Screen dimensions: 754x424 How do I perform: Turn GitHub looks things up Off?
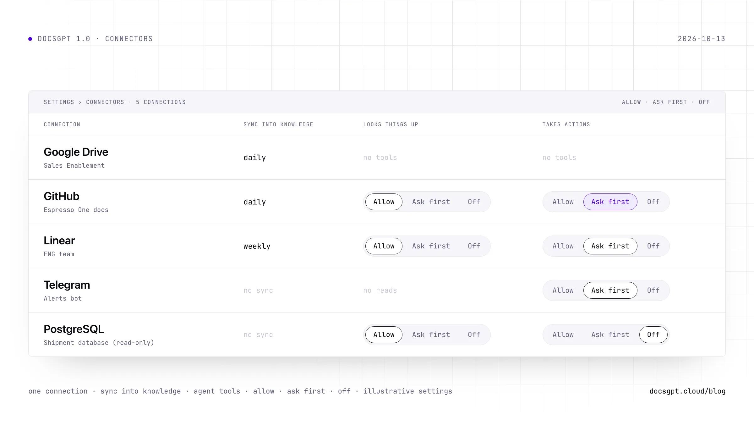474,202
